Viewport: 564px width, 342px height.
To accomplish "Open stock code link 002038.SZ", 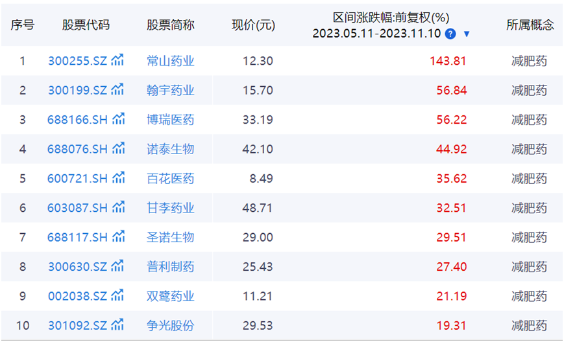I will point(78,297).
